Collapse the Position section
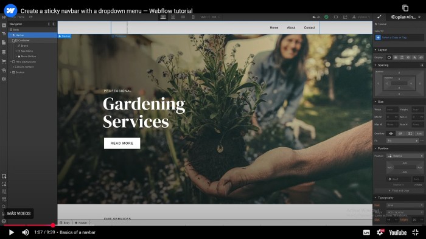This screenshot has width=426, height=239. [375, 148]
